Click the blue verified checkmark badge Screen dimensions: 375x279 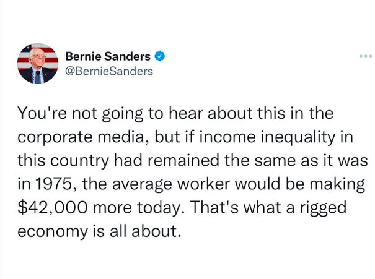tap(159, 56)
